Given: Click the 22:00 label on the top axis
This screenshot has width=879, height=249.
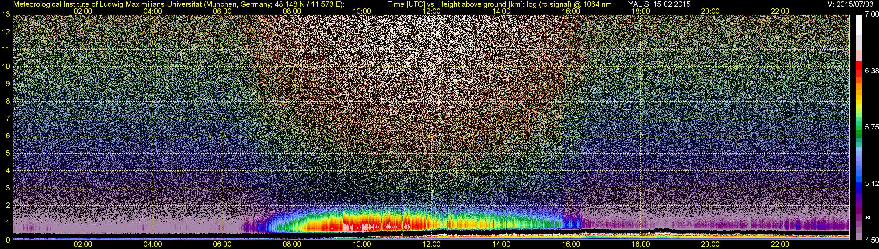Looking at the screenshot, I should coord(780,11).
